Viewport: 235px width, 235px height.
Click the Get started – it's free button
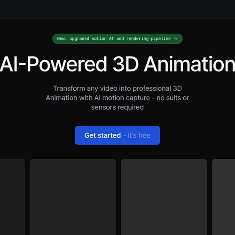coord(117,135)
